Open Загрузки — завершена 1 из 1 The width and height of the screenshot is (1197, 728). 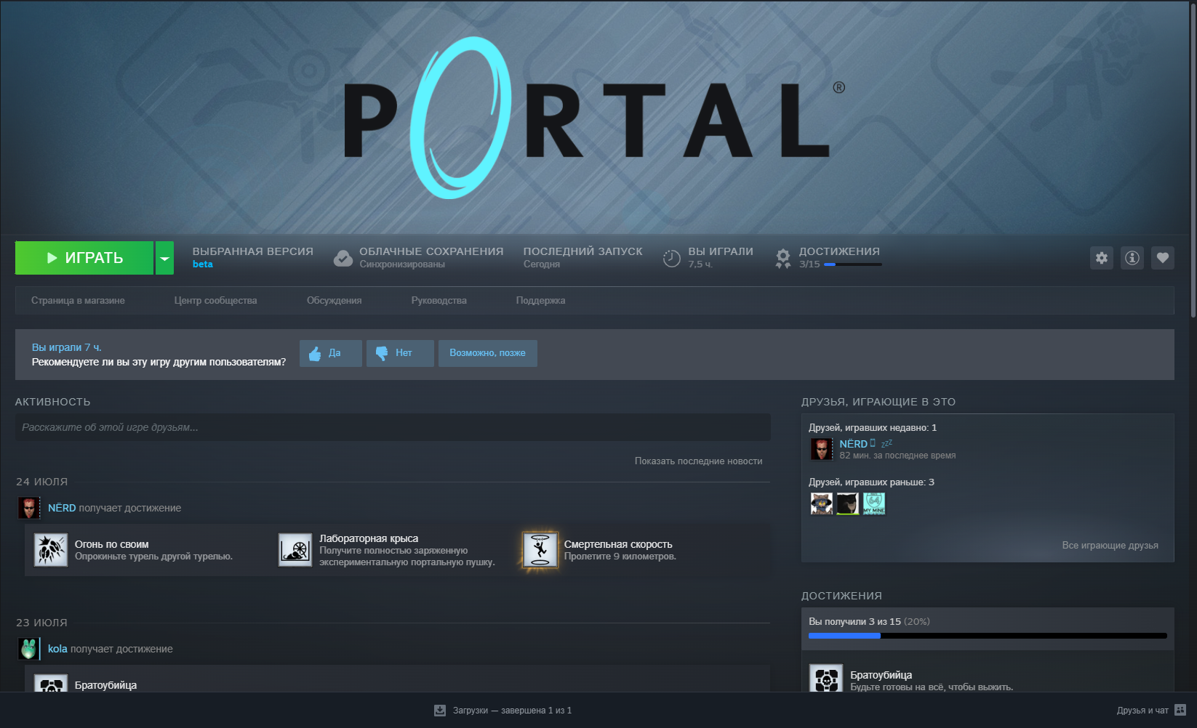[x=512, y=711]
